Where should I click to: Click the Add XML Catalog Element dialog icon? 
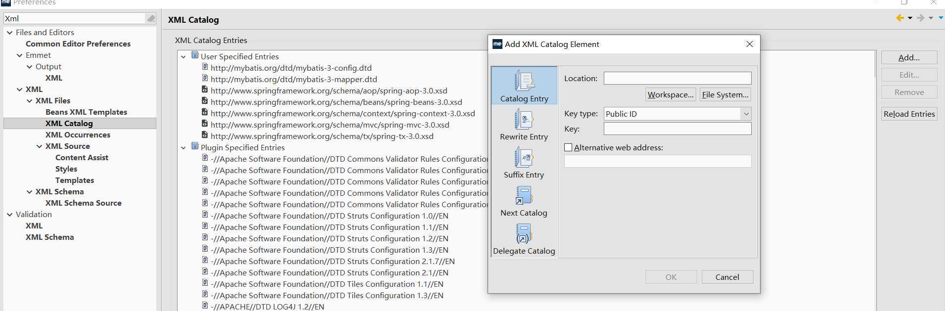pyautogui.click(x=497, y=44)
